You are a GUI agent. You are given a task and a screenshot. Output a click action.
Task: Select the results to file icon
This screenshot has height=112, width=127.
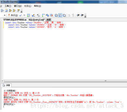coord(64,15)
